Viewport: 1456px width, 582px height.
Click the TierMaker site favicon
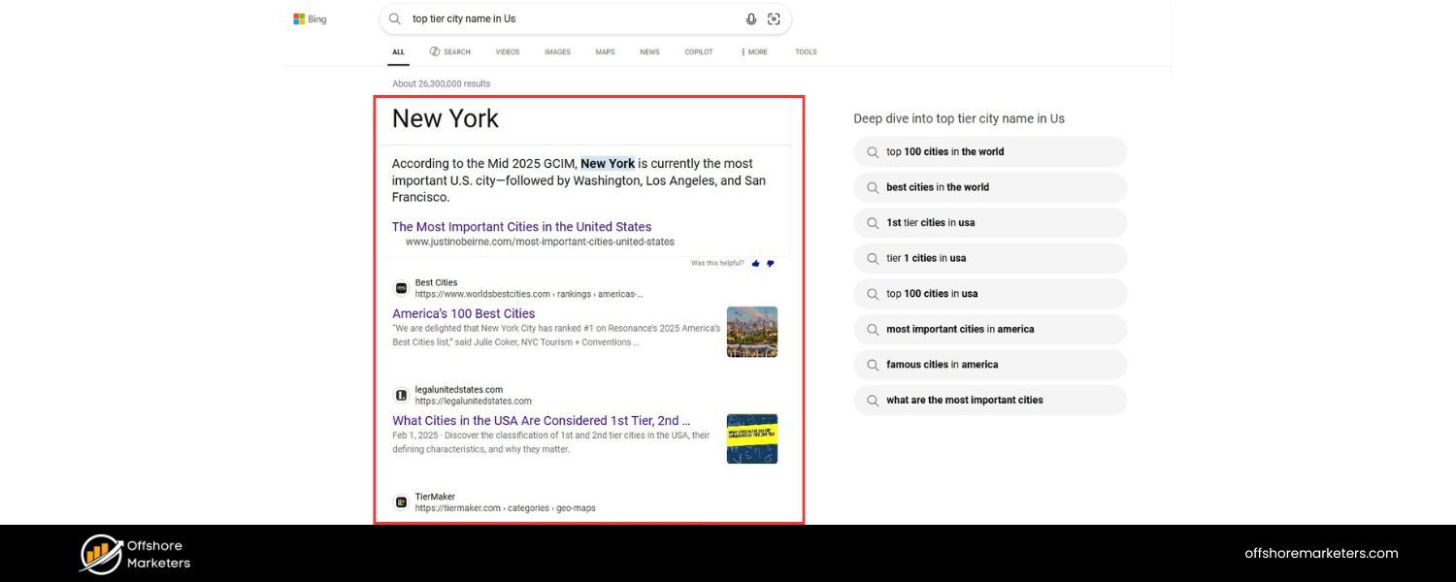(401, 501)
